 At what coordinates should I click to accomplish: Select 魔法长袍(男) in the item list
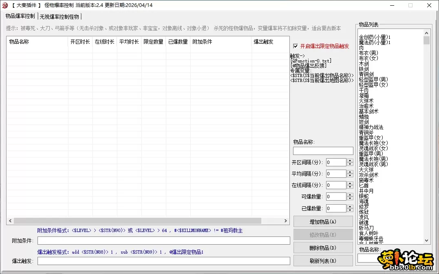click(373, 159)
